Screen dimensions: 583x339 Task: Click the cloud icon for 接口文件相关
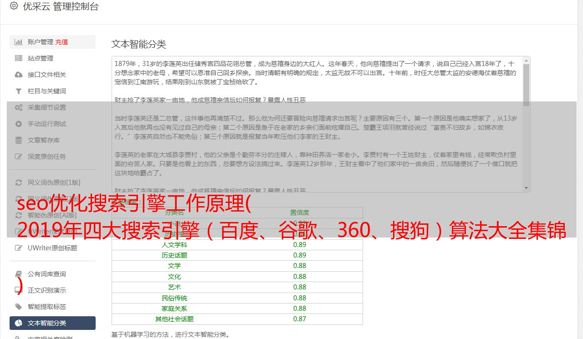coord(18,75)
